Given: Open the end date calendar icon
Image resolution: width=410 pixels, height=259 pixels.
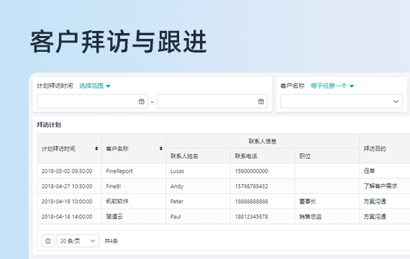Looking at the screenshot, I should [x=261, y=101].
